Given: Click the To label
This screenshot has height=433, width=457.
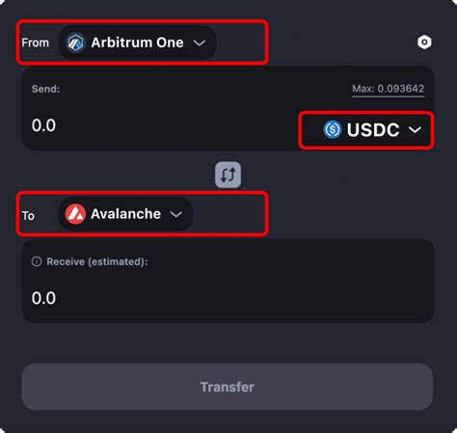Looking at the screenshot, I should tap(28, 215).
